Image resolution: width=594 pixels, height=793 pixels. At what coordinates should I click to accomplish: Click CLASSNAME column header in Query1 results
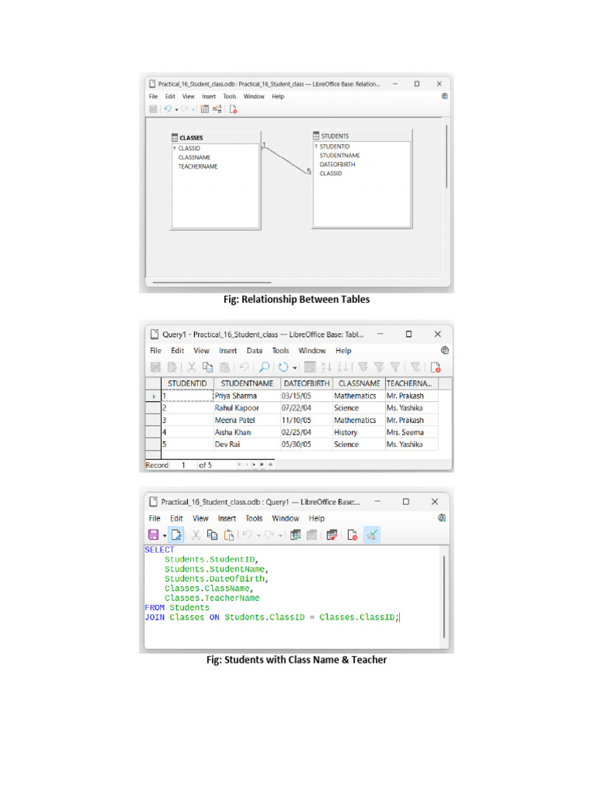coord(359,383)
